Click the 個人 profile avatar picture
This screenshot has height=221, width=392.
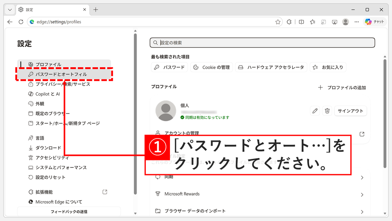pos(165,111)
